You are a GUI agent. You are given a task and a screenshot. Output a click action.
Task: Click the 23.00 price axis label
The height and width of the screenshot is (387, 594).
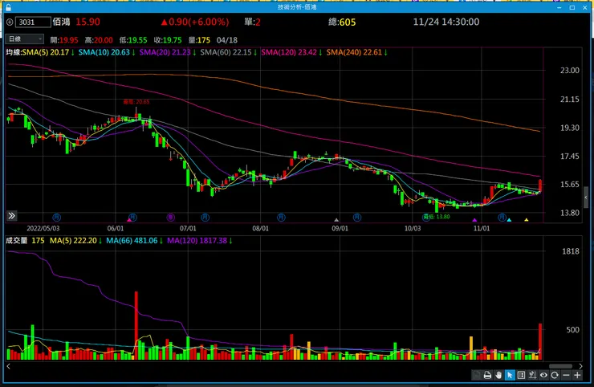coord(570,71)
